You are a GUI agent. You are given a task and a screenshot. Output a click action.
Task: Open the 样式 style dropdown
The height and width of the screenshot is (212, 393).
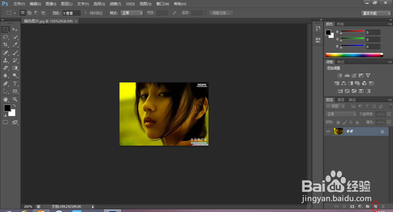point(132,13)
